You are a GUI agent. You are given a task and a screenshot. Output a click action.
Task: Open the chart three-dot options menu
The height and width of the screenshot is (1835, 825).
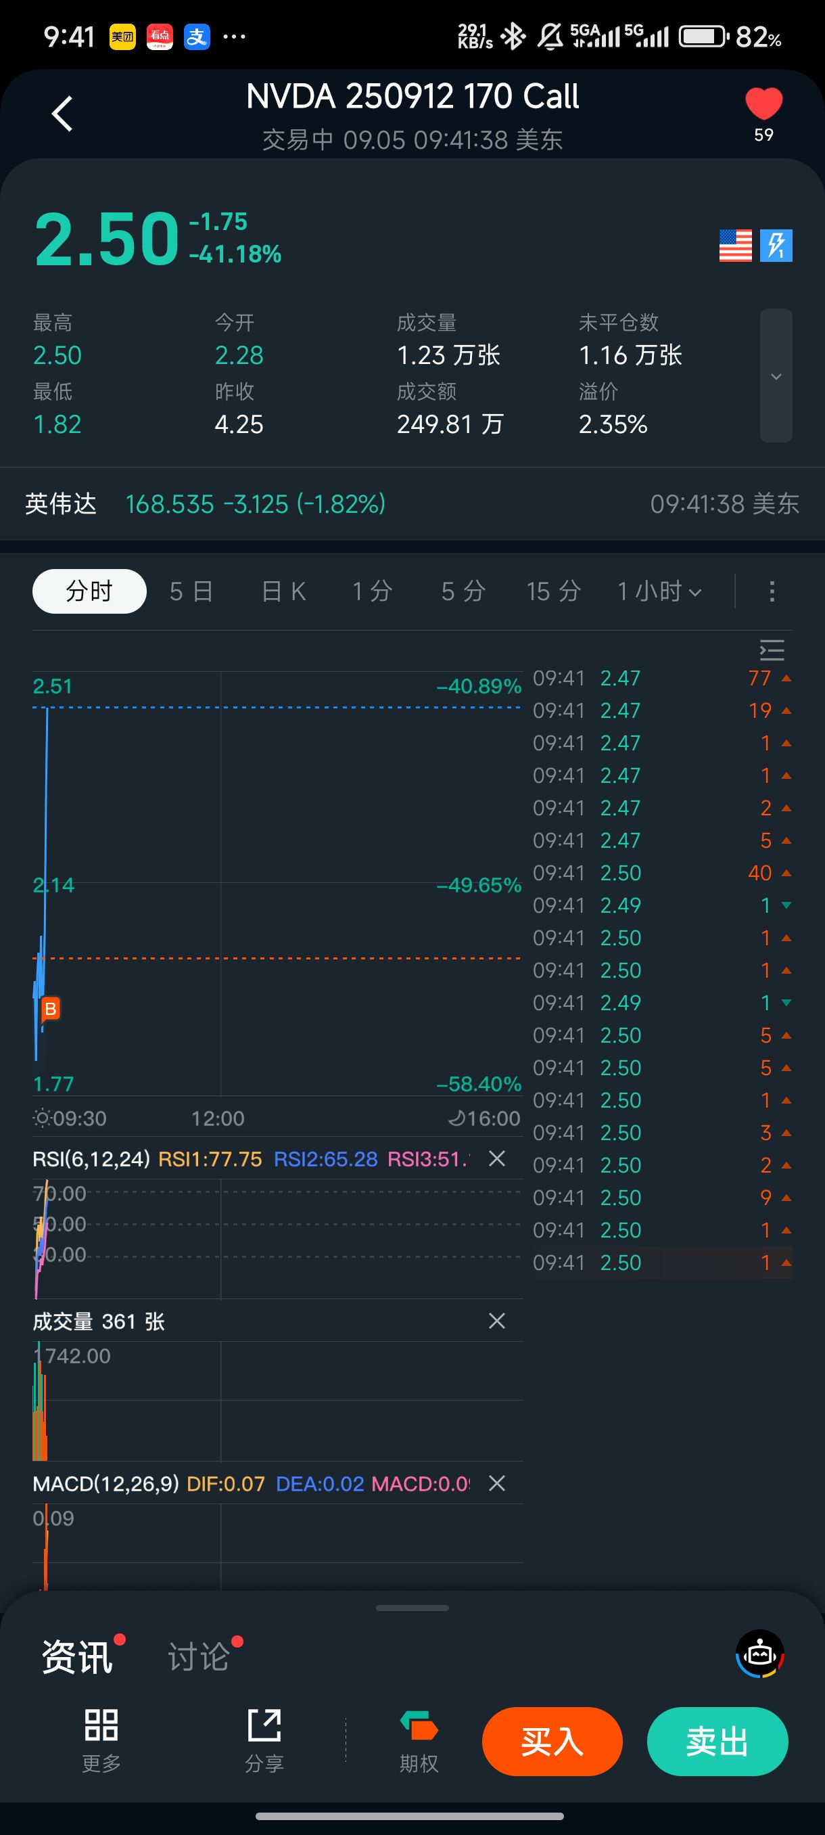tap(772, 591)
